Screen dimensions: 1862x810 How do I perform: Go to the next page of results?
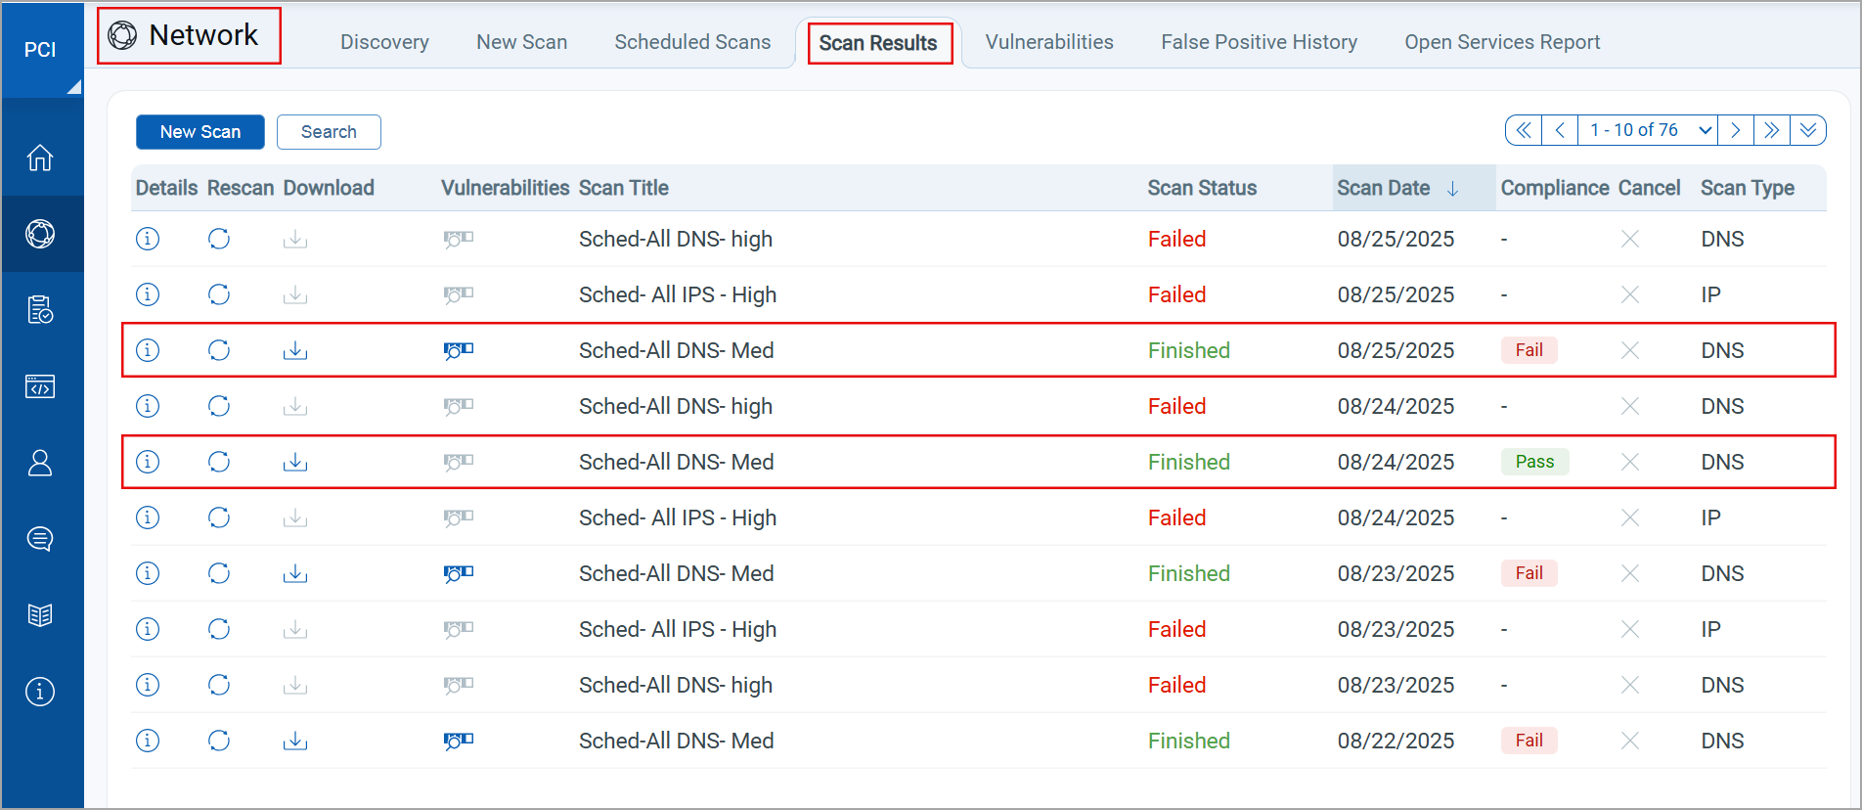1736,130
